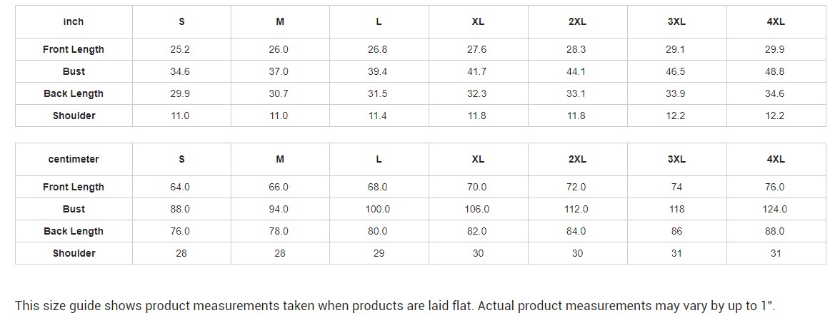Select the 25.2 Front Length value
Screen dimensions: 840x318
pos(181,49)
